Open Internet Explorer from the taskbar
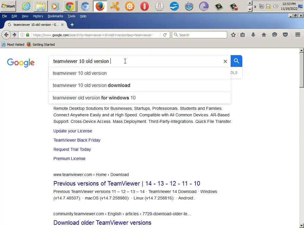304x228 pixels. pos(26,6)
